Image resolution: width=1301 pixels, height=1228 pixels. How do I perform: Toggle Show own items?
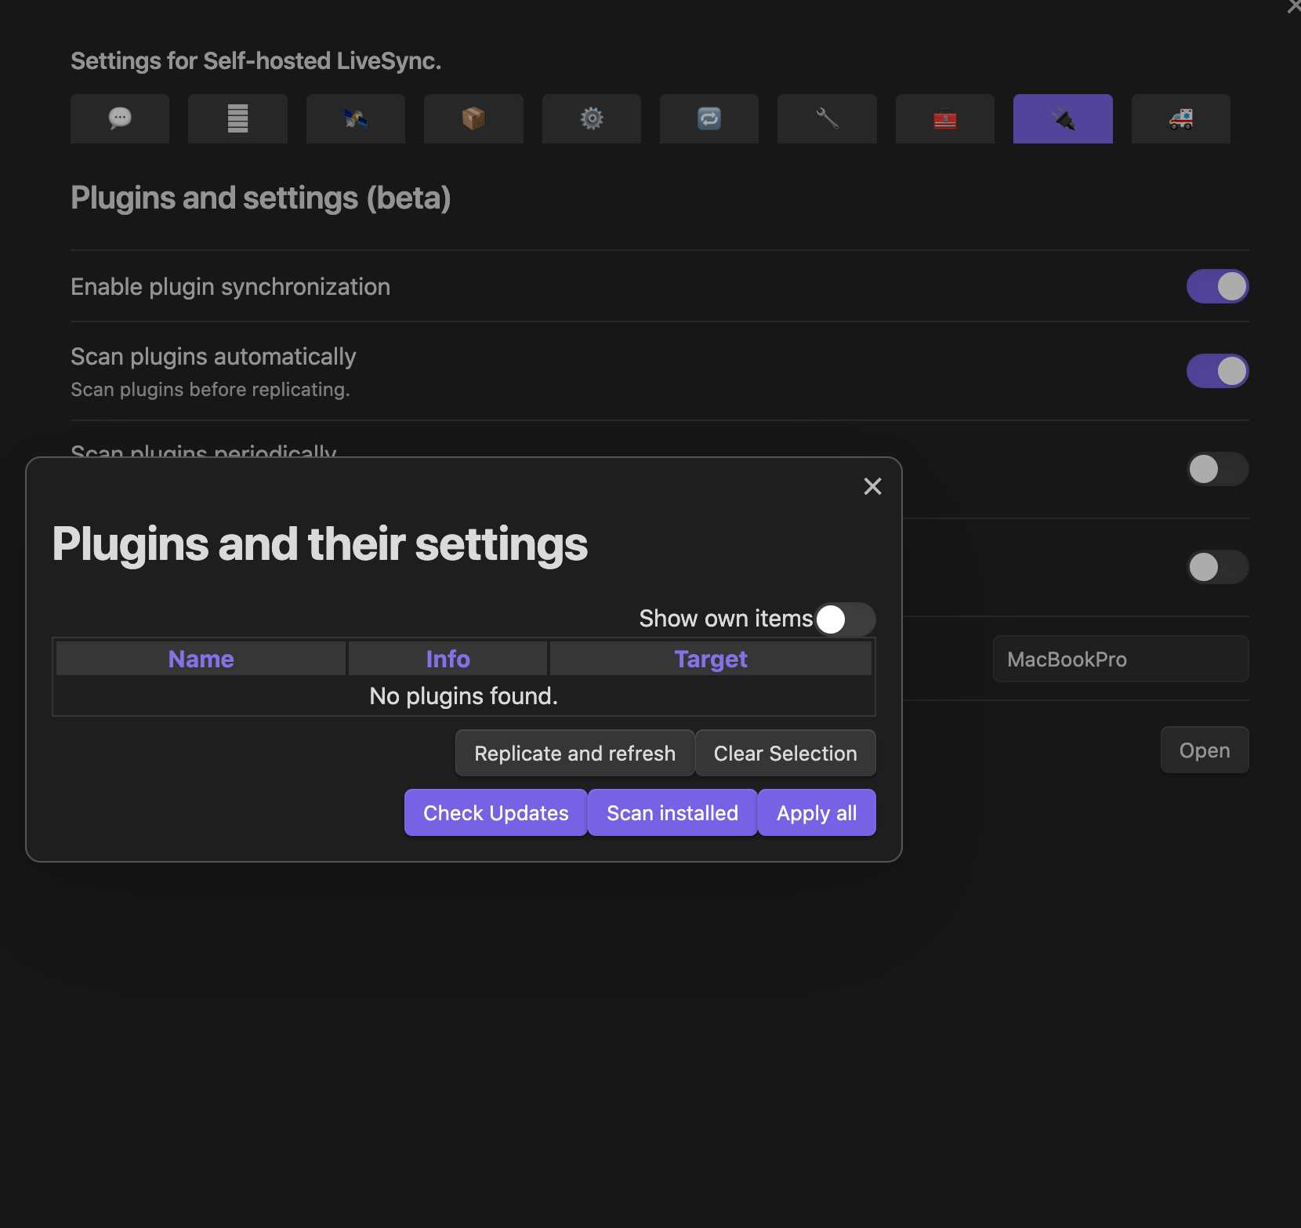(x=843, y=619)
